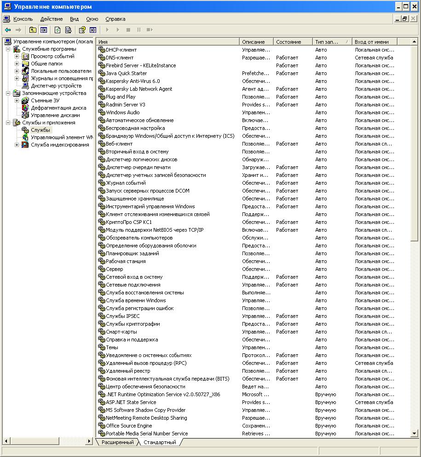Select the Службы tree item
Viewport: 421px width, 457px height.
point(40,130)
